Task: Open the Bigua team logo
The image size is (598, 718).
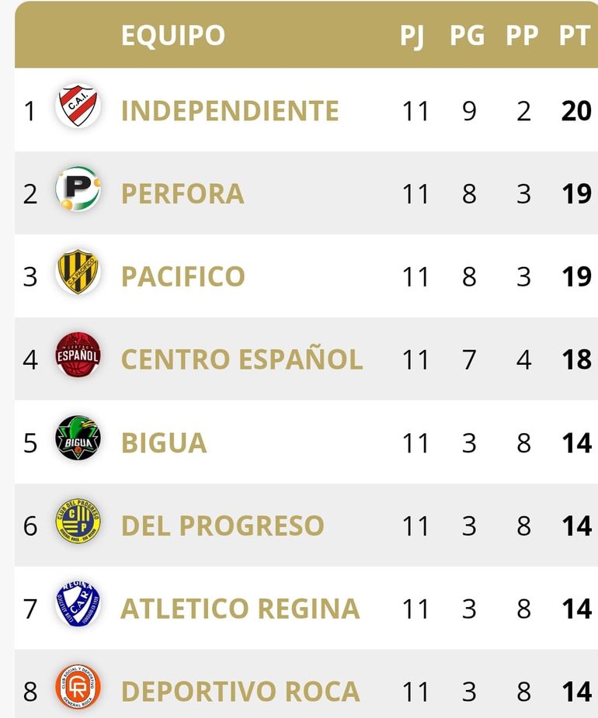Action: [x=78, y=439]
